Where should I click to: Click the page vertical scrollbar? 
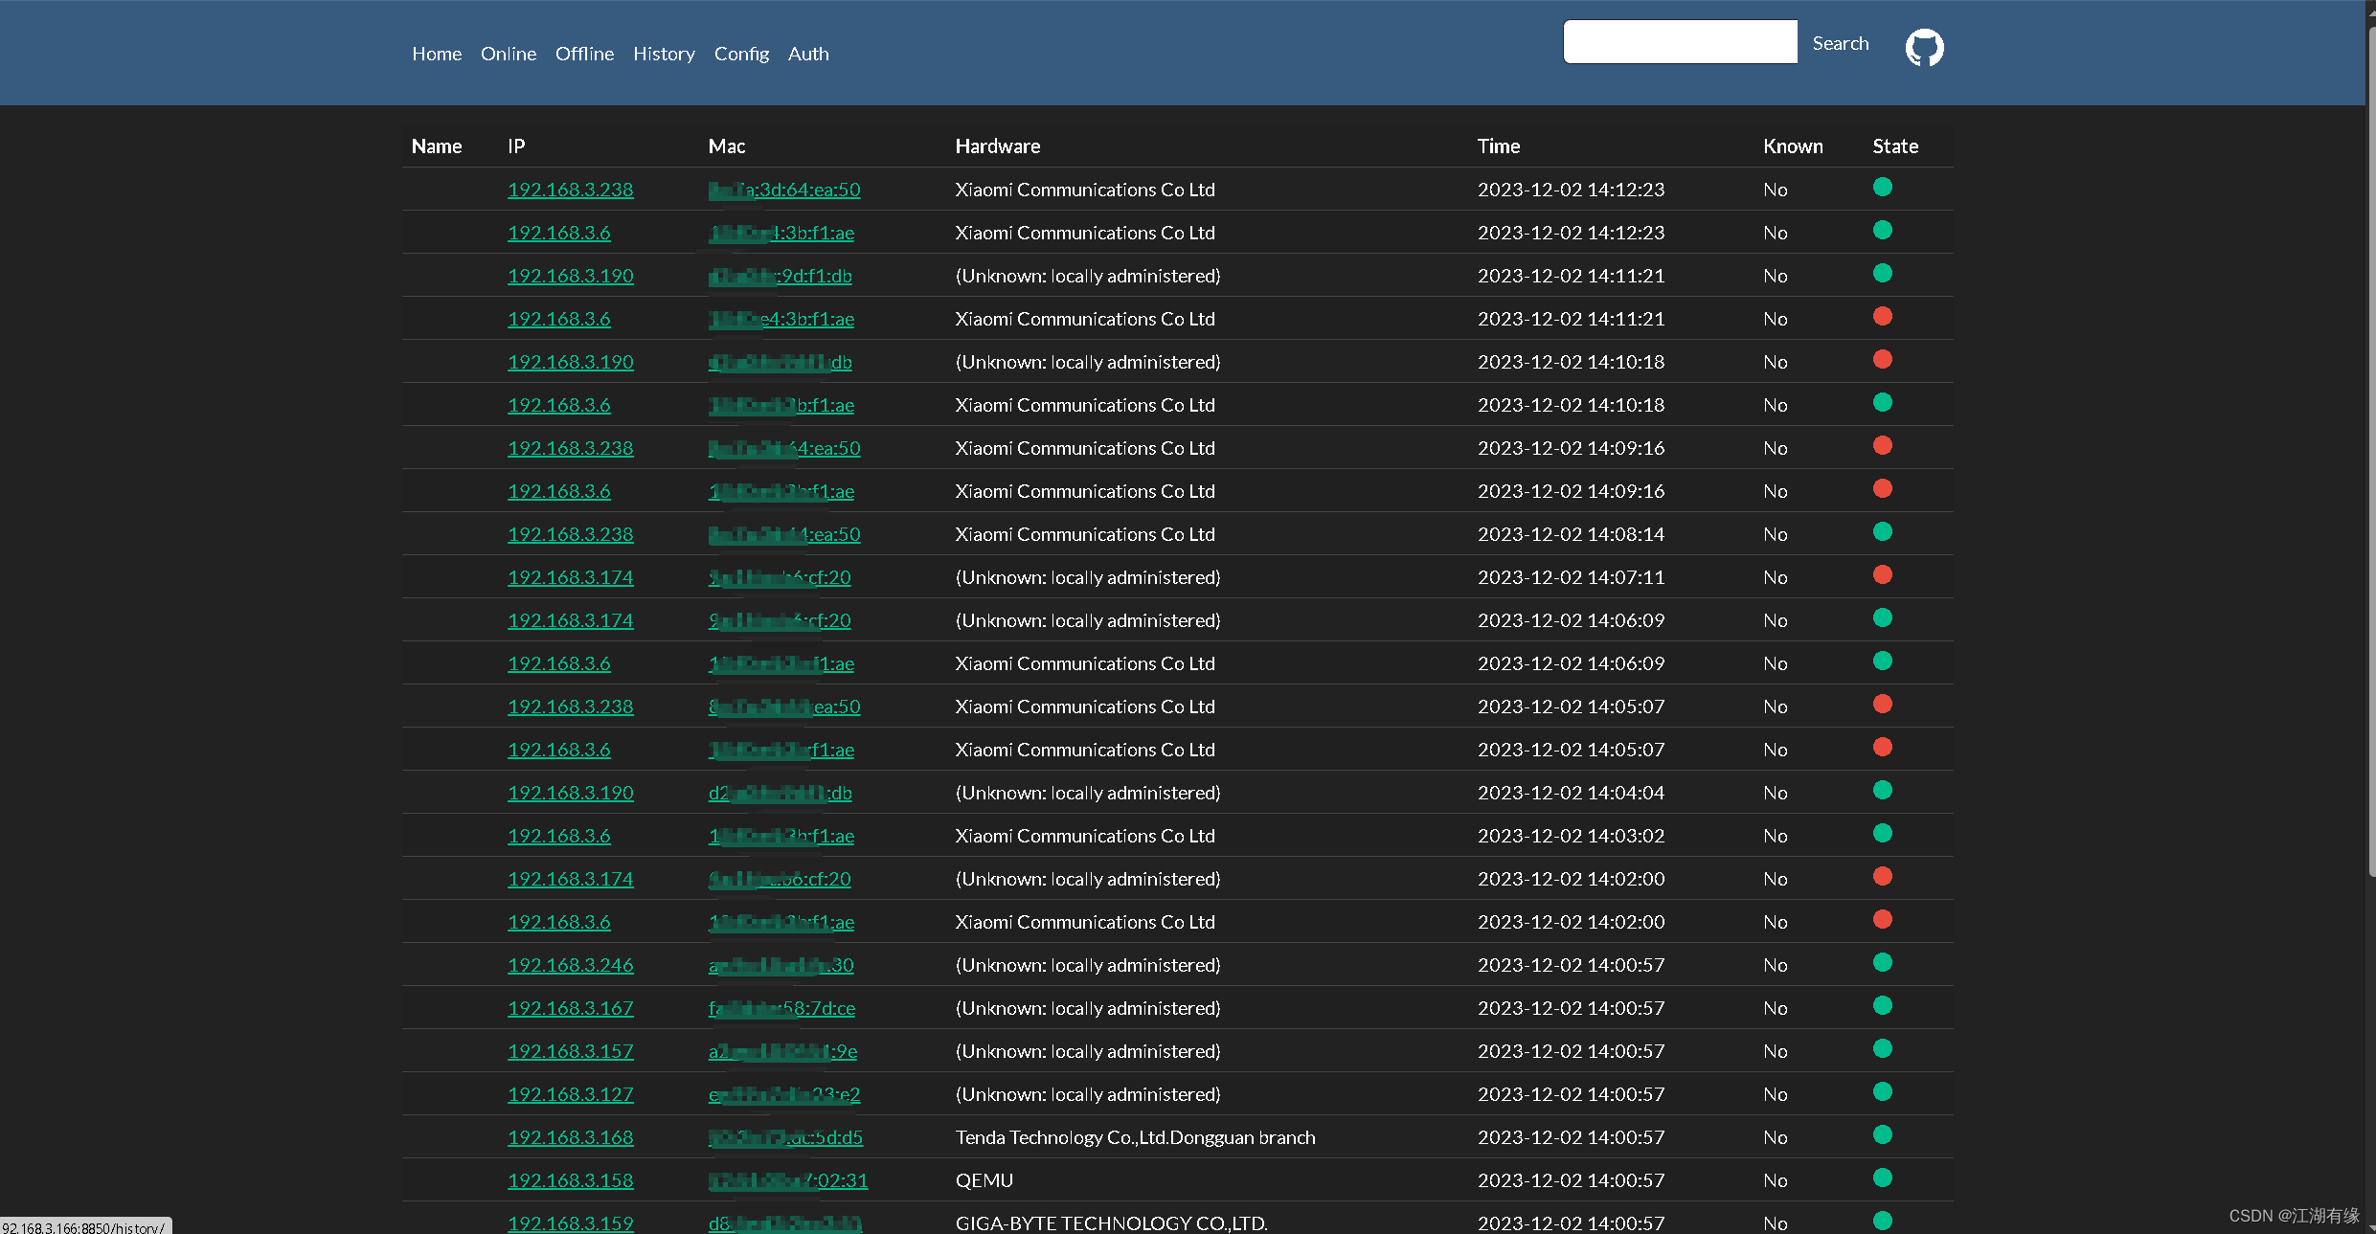tap(2370, 450)
